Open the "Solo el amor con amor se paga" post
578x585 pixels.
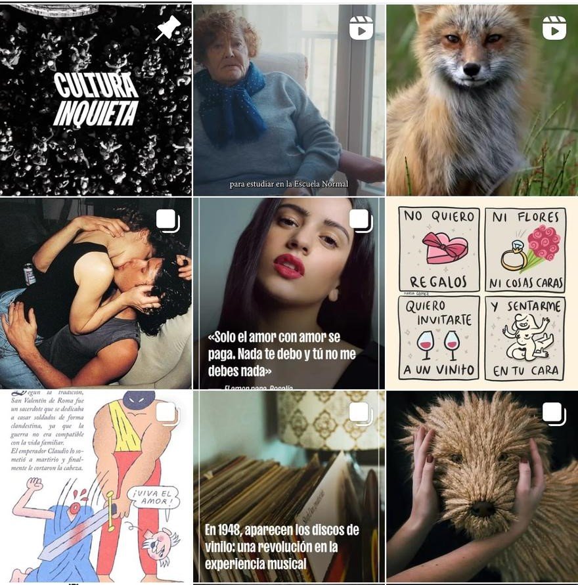(x=289, y=293)
